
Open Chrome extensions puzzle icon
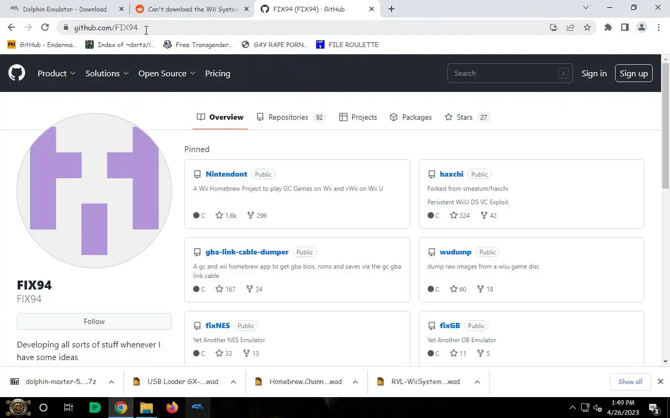(x=608, y=28)
